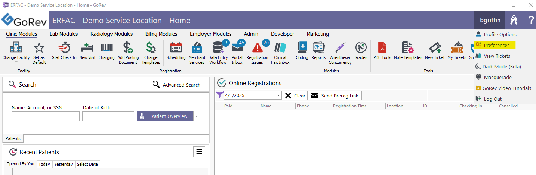Open Anesthesia Concurrency module

340,53
